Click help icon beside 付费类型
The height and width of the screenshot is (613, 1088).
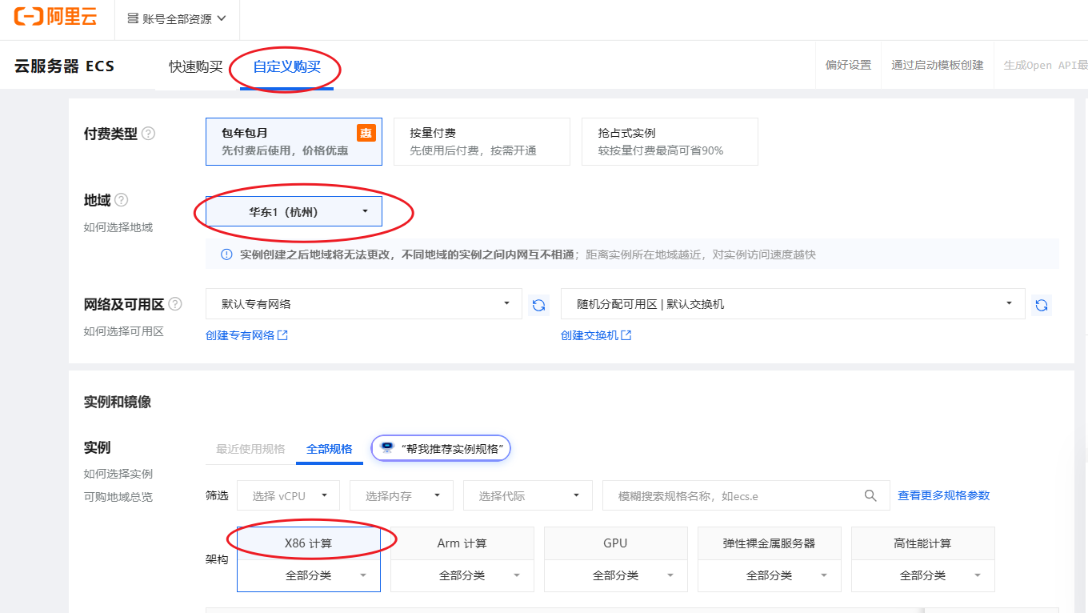click(x=148, y=134)
